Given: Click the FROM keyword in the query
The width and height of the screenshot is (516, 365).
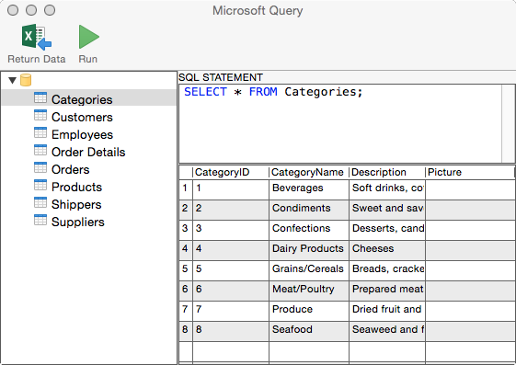Looking at the screenshot, I should 263,92.
